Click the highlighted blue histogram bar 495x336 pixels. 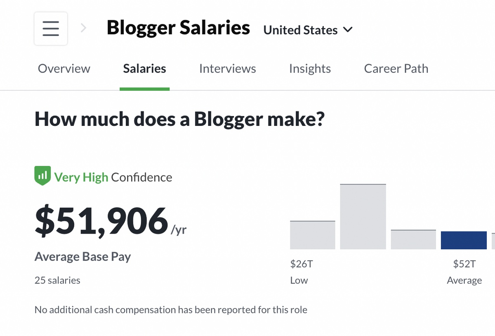click(x=464, y=239)
